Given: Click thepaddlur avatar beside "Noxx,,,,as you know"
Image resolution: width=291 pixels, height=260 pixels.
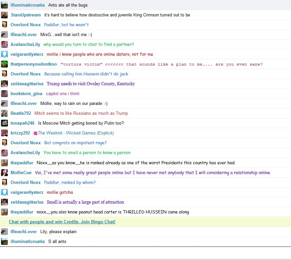Looking at the screenshot, I should tap(5, 163).
